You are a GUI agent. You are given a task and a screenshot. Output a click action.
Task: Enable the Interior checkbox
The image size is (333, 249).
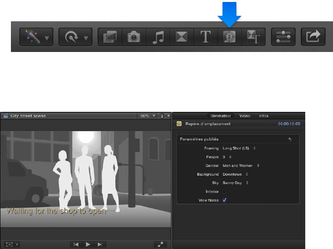[x=224, y=192]
